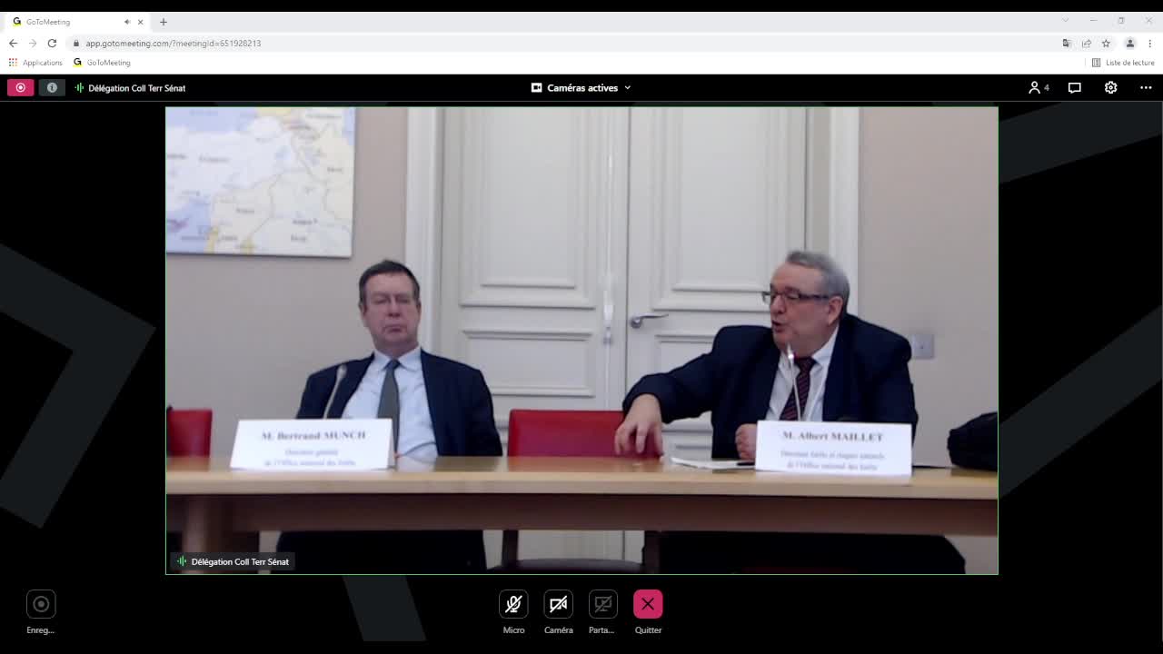Toggle the Micro mute button
Image resolution: width=1163 pixels, height=654 pixels.
click(x=513, y=605)
